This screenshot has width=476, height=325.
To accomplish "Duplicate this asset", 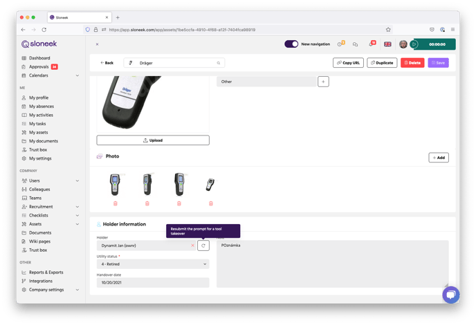I will [x=382, y=63].
